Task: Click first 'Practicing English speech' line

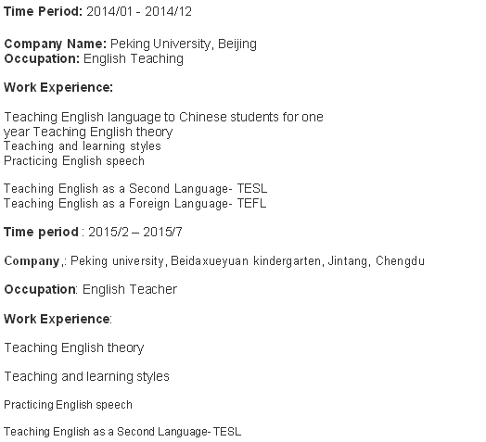Action: pos(74,161)
